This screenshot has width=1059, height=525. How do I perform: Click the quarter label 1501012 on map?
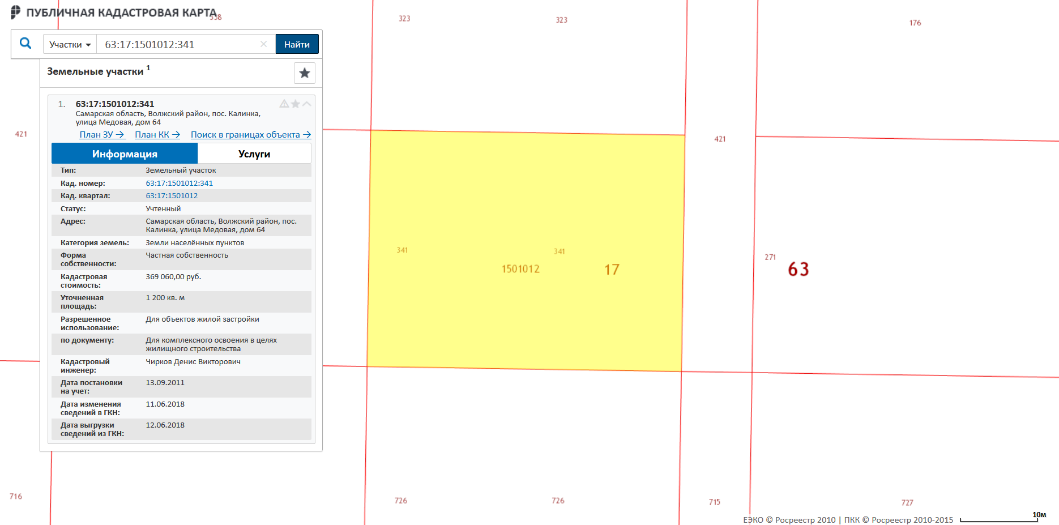520,269
